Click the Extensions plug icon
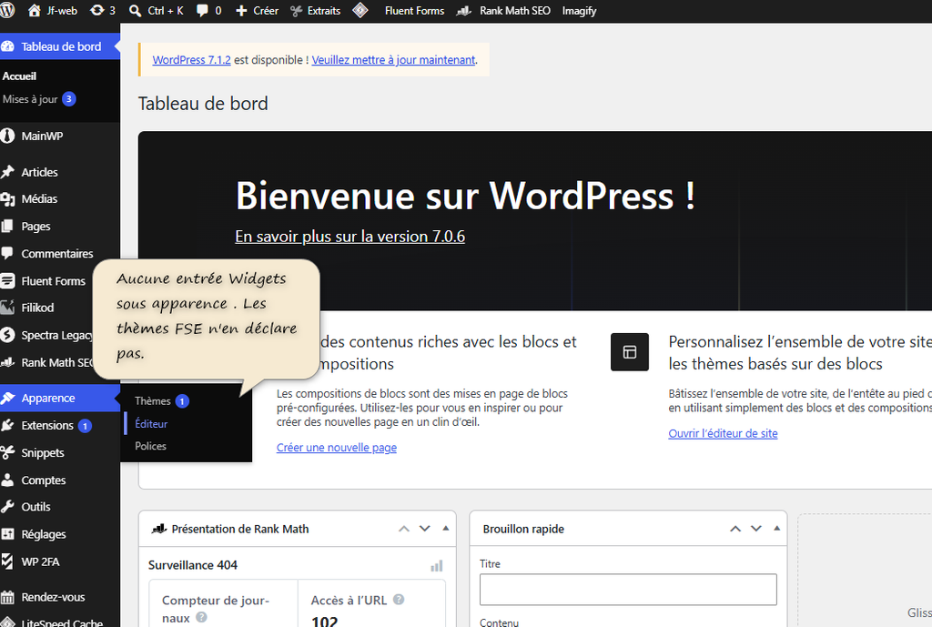 (7, 426)
